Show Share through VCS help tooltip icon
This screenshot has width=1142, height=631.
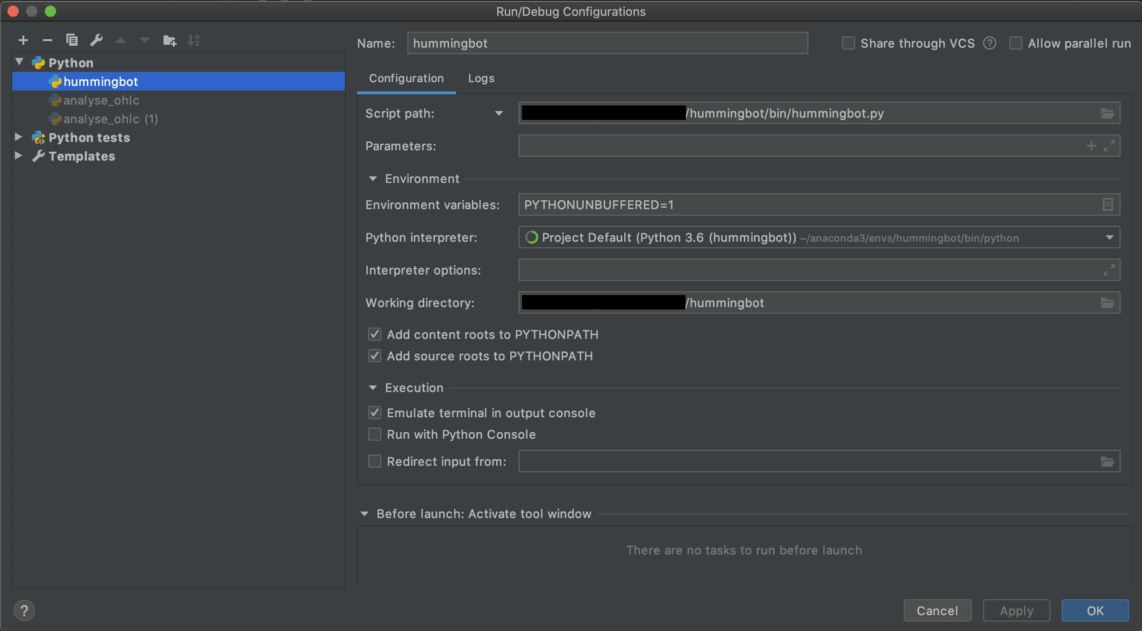pyautogui.click(x=989, y=43)
